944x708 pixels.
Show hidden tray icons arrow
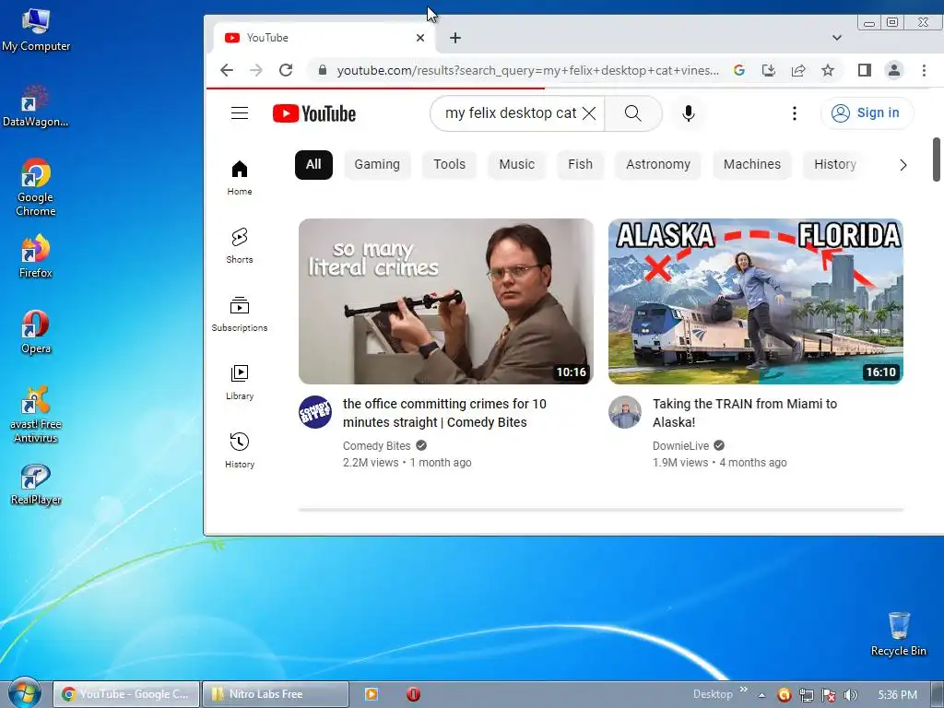click(x=761, y=695)
